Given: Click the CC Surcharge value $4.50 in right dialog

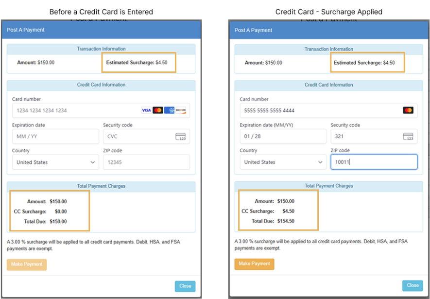Looking at the screenshot, I should click(x=289, y=211).
